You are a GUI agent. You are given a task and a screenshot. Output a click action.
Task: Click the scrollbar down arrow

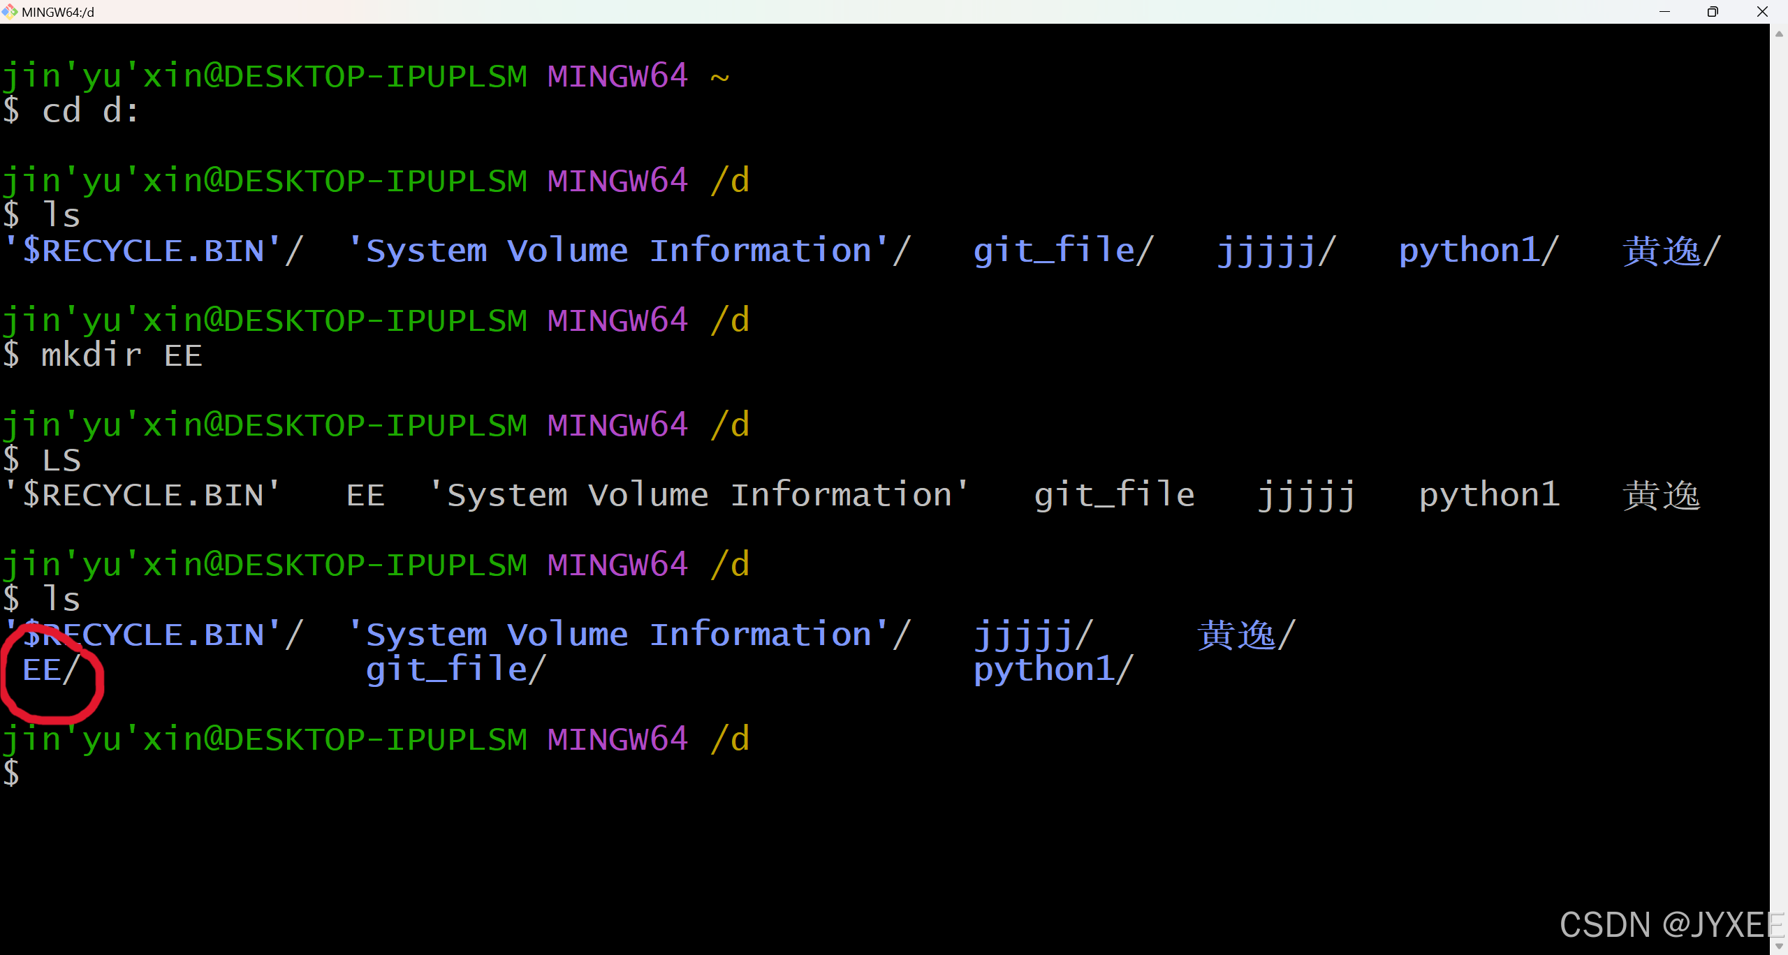1779,946
